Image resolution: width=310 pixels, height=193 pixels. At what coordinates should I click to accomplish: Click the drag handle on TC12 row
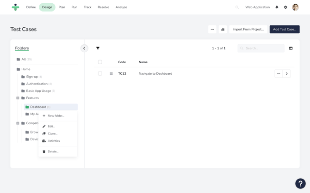(112, 73)
